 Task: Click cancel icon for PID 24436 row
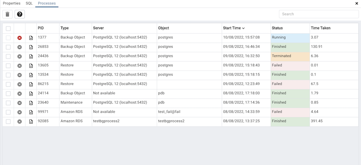(20, 56)
